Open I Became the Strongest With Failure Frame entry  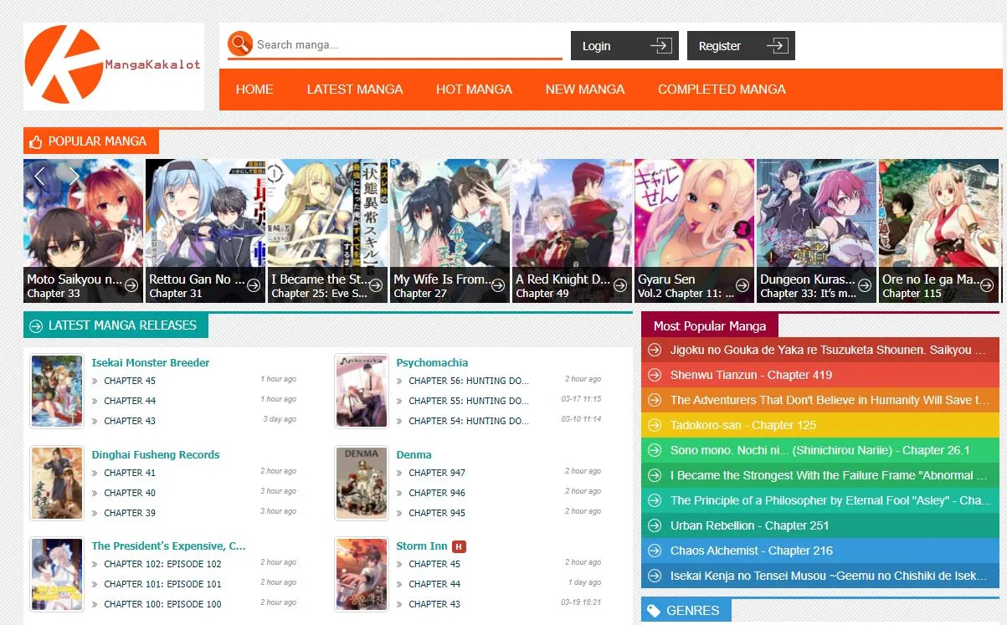[x=820, y=475]
